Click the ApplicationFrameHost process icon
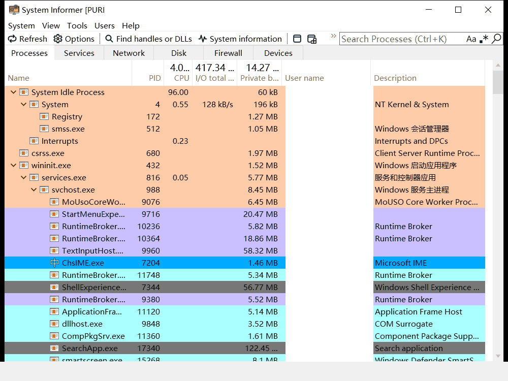 (54, 312)
